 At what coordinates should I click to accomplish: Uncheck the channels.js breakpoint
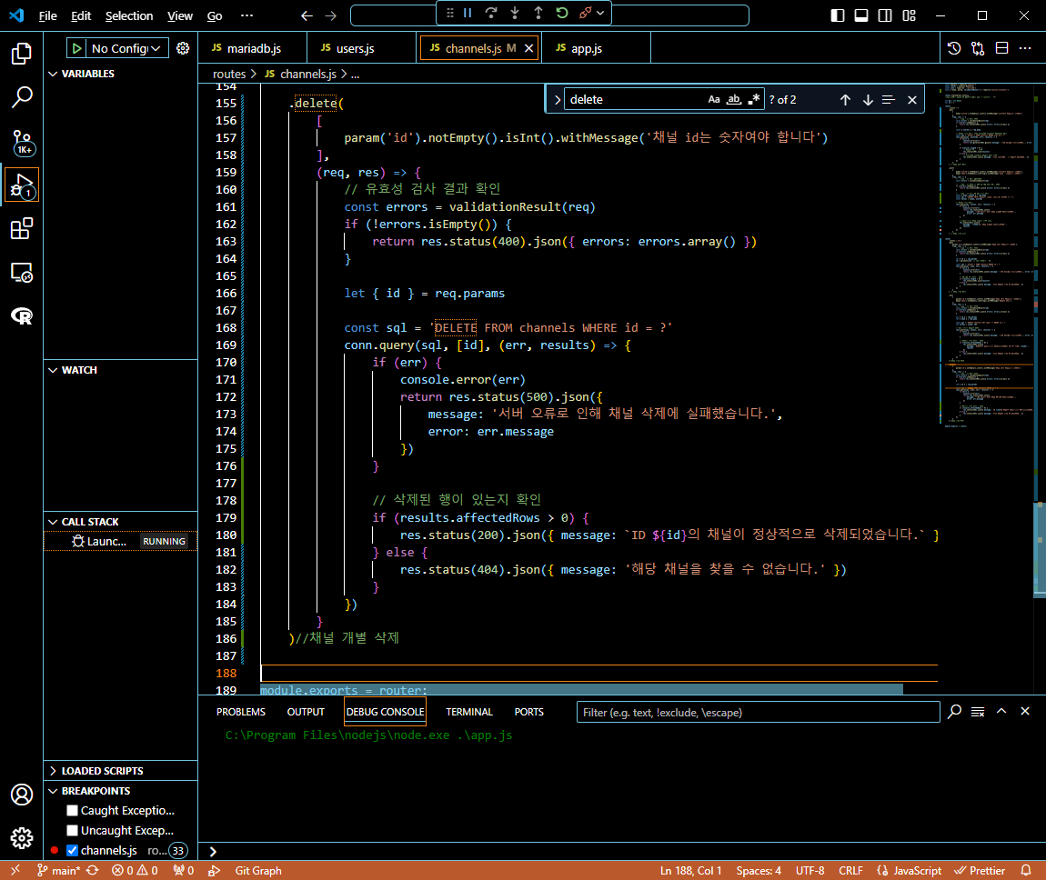[x=73, y=851]
